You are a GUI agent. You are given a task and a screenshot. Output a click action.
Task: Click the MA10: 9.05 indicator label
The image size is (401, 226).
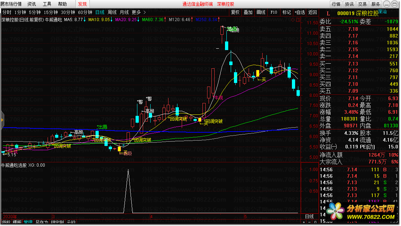(x=99, y=19)
